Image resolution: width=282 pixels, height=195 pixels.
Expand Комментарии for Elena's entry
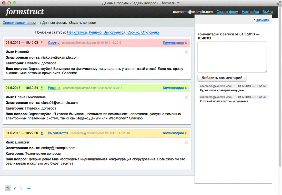tap(173, 88)
